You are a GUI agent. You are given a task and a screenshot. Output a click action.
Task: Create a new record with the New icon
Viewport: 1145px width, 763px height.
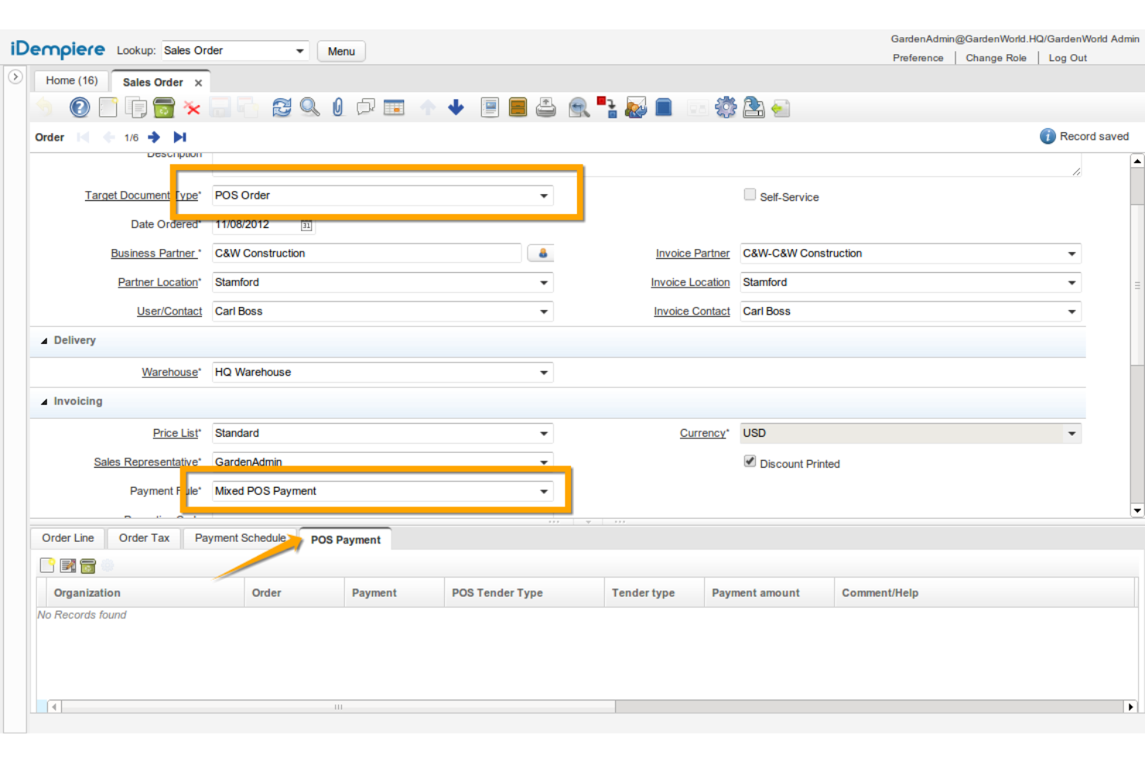108,107
